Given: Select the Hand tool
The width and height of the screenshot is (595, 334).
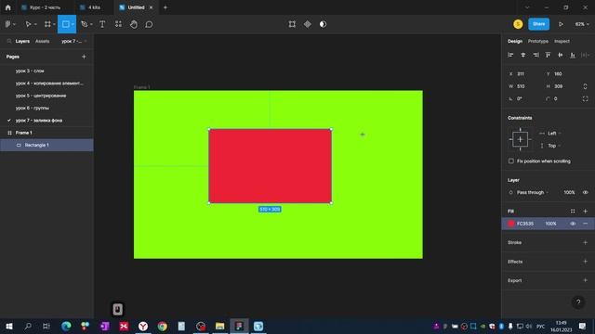Looking at the screenshot, I should [x=134, y=24].
